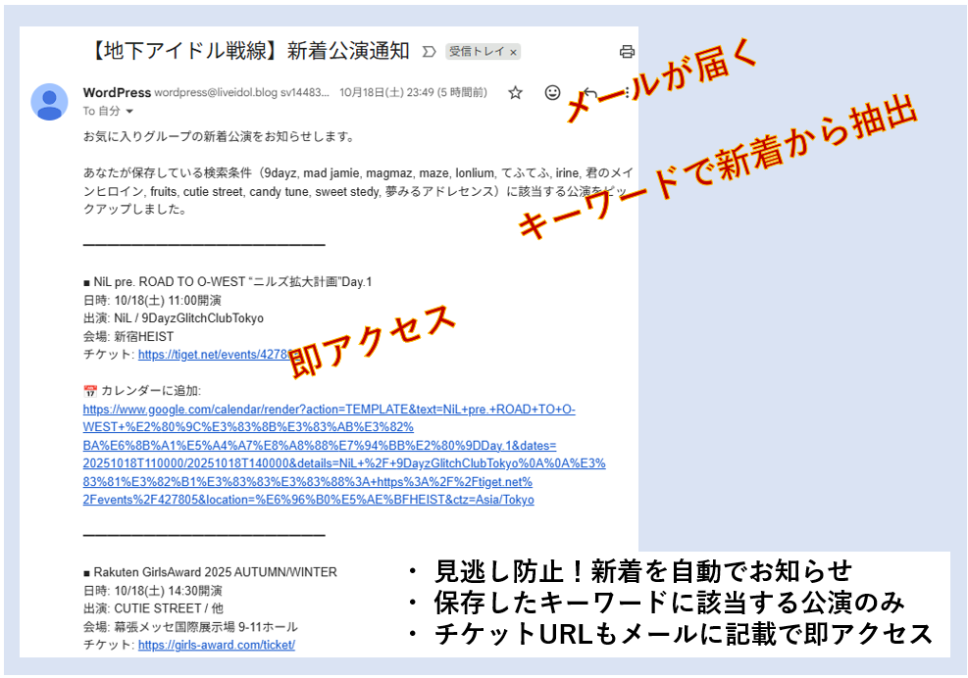Click the WordPress sender avatar

[x=49, y=102]
